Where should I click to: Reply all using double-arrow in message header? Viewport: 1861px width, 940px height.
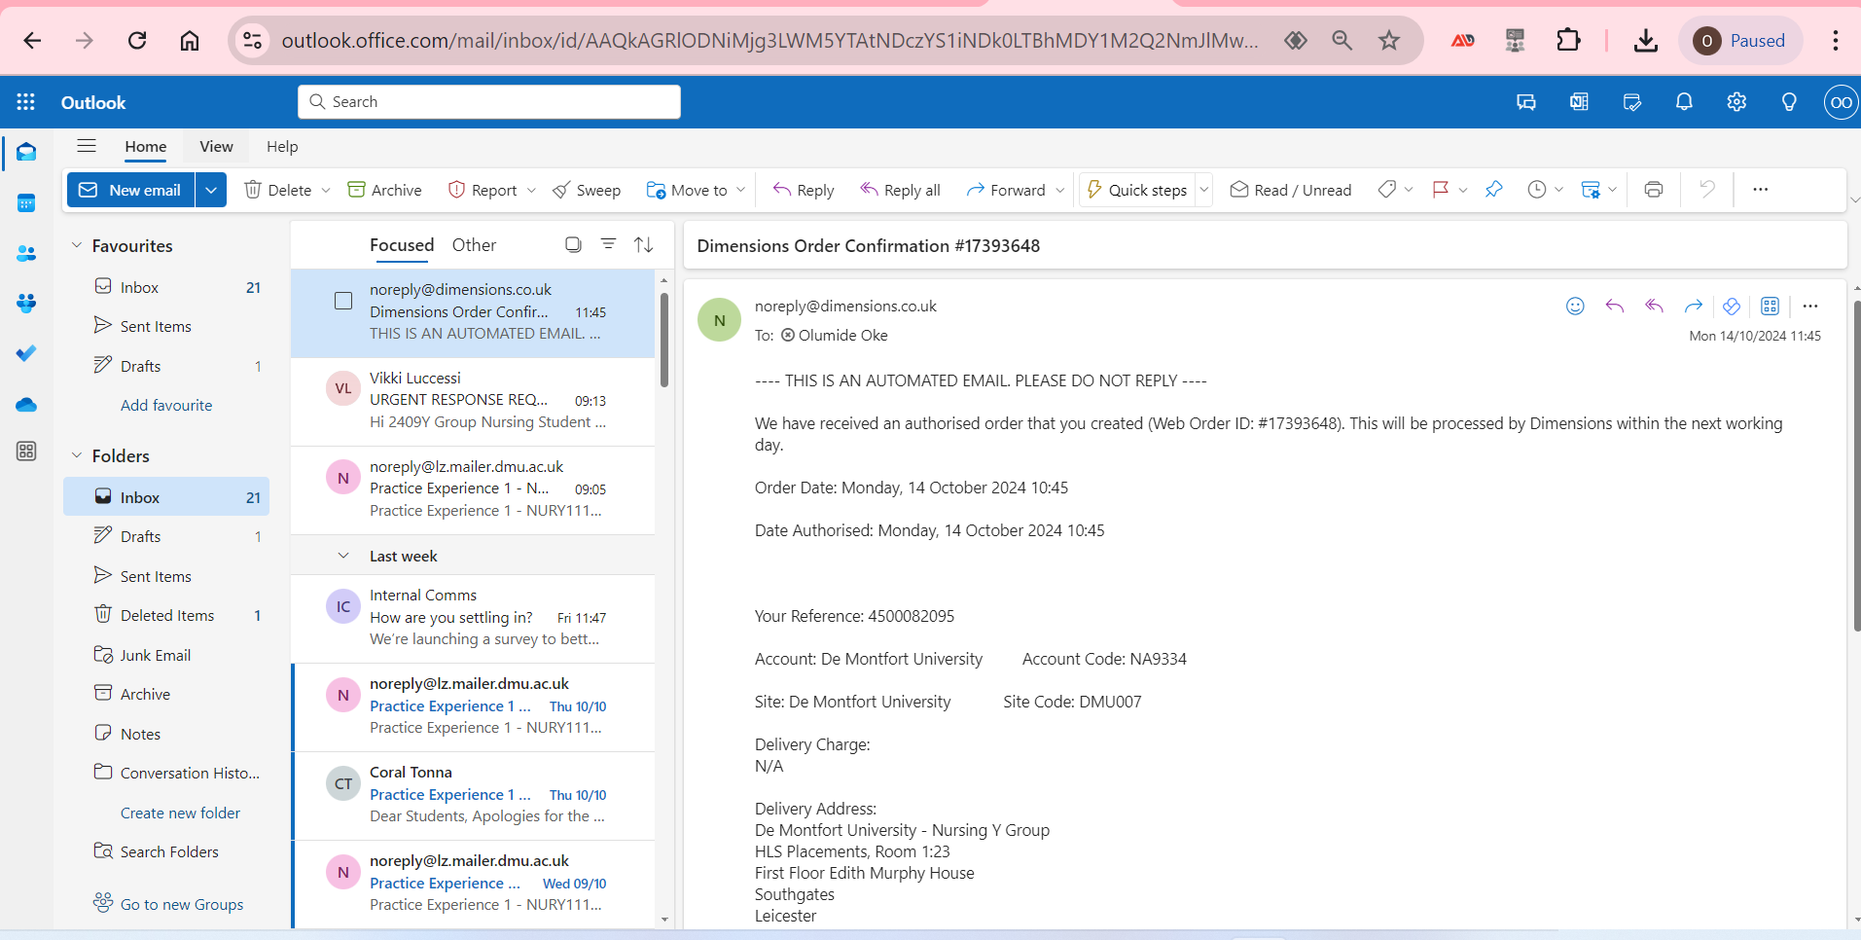coord(1654,307)
